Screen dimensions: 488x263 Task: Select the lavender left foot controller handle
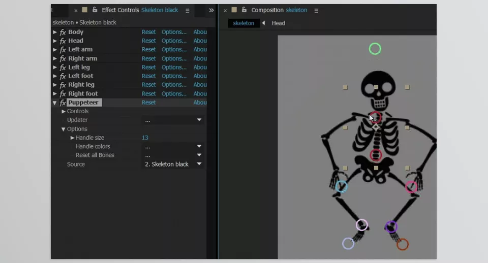348,243
